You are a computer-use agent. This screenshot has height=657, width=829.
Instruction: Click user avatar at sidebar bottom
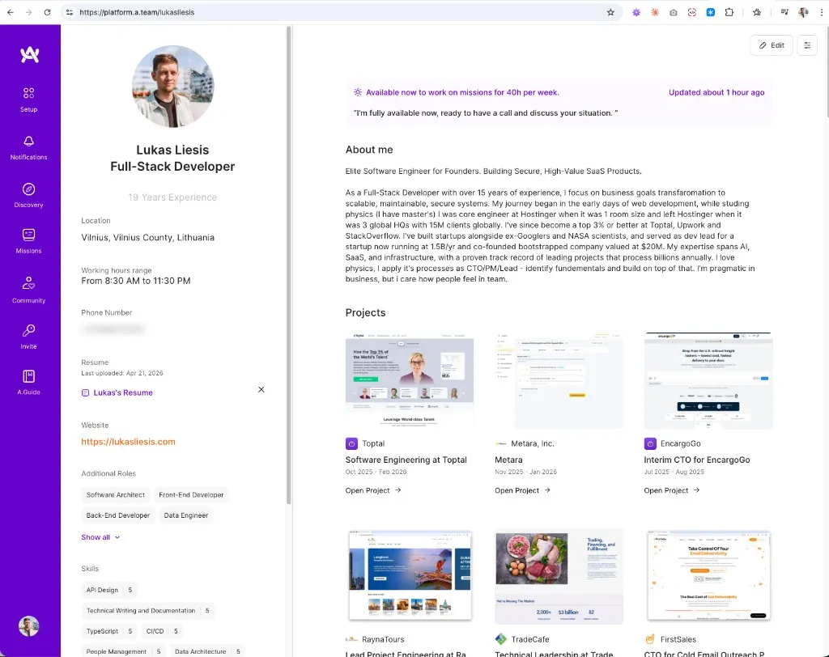click(x=28, y=626)
